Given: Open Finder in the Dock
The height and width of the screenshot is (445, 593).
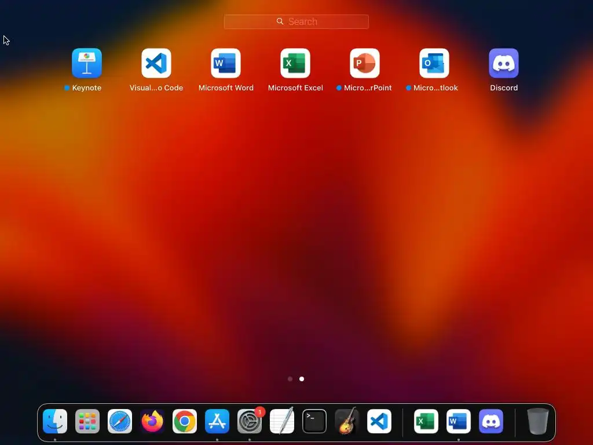Looking at the screenshot, I should 55,421.
